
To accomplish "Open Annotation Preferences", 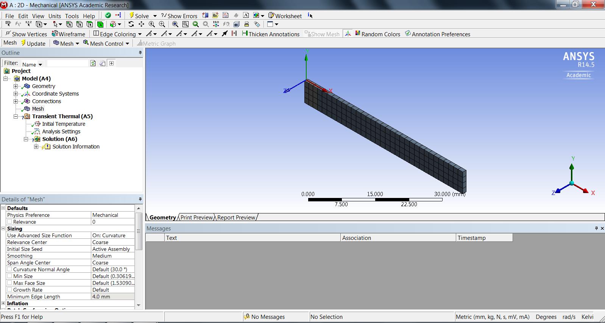I will pos(438,34).
